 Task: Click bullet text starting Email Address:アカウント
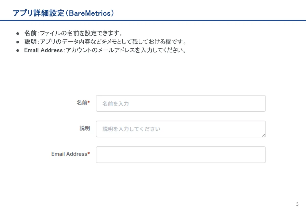[105, 50]
